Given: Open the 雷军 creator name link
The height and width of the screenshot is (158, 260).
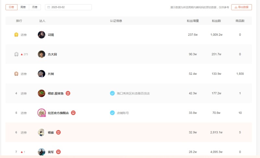Looking at the screenshot, I should pyautogui.click(x=51, y=152).
